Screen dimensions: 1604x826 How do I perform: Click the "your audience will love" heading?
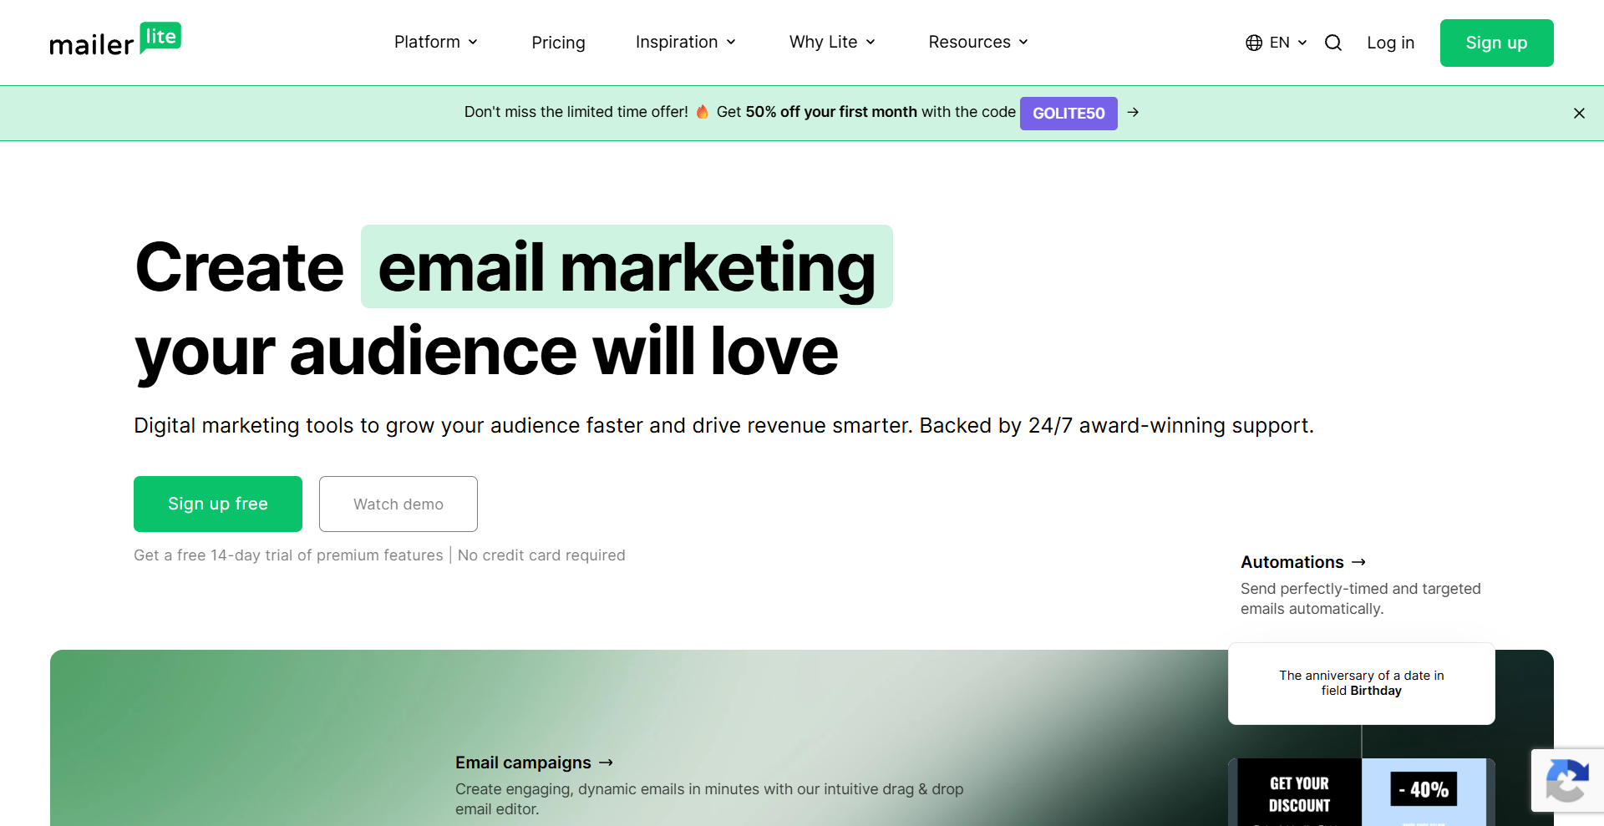(x=486, y=352)
